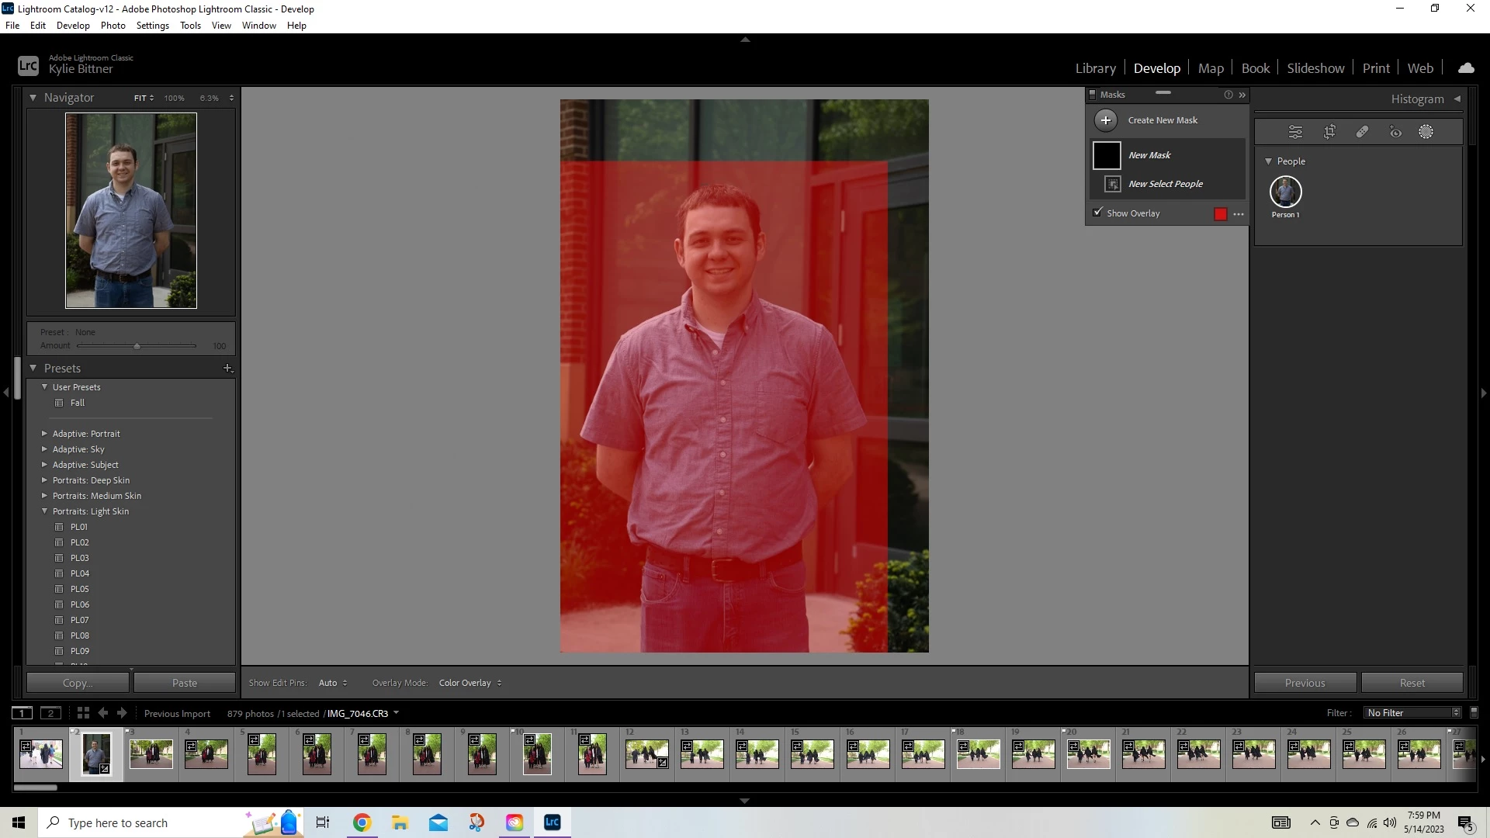Open mask overlay options three-dot menu
Screen dimensions: 1490x838
click(1239, 214)
